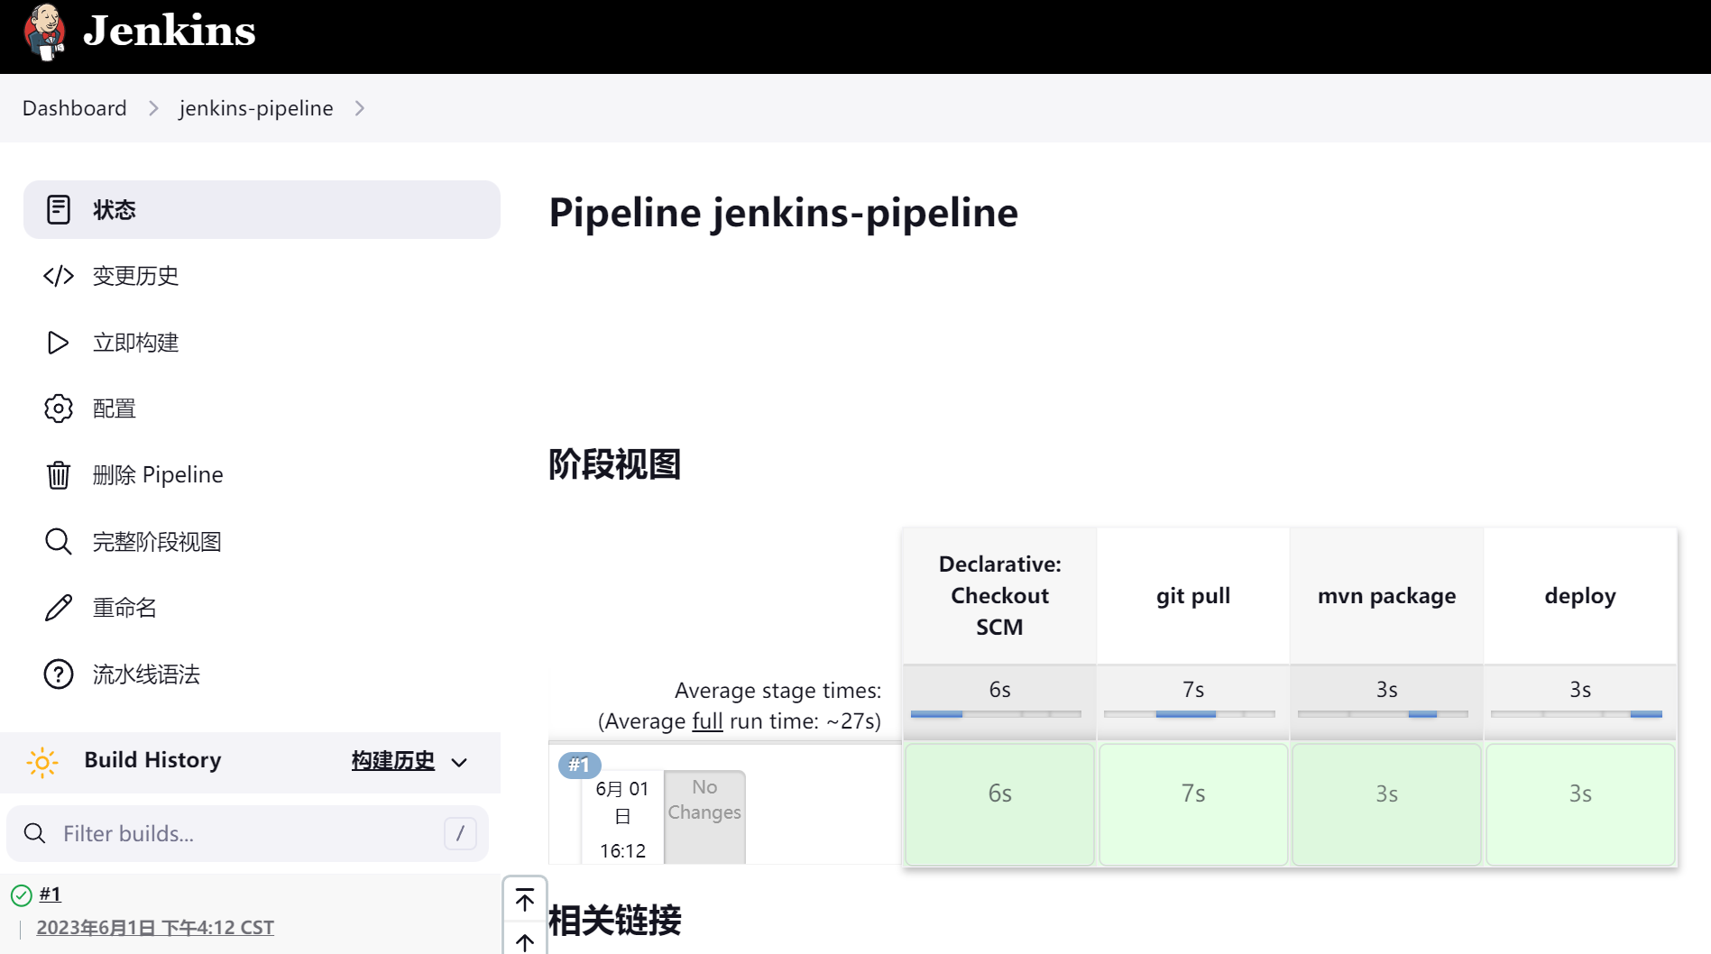The image size is (1711, 954).
Task: Click the trash can icon
Action: (x=59, y=474)
